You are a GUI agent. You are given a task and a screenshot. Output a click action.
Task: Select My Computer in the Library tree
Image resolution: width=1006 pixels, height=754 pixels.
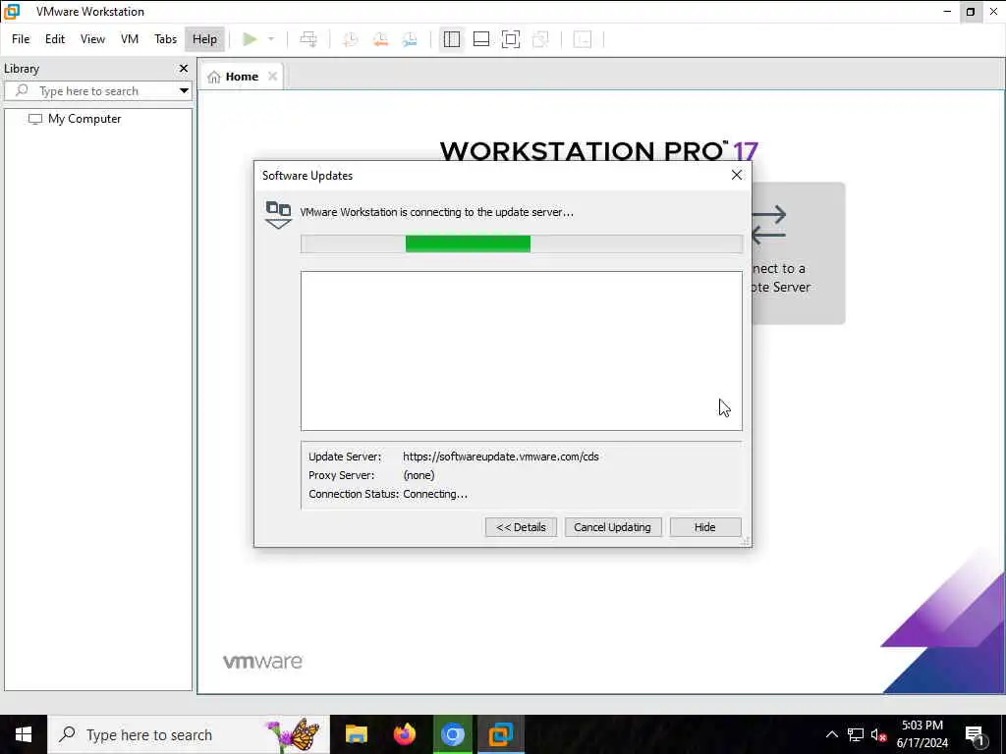(x=84, y=119)
